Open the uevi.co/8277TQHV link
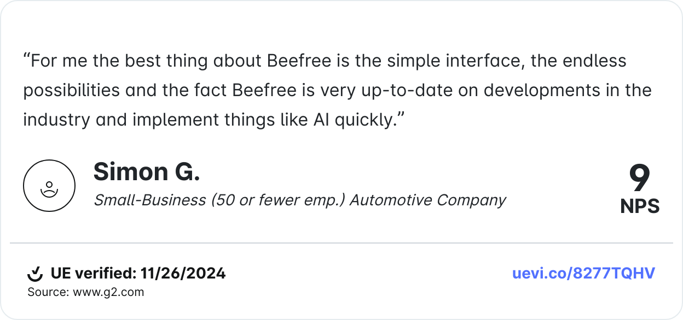Image resolution: width=683 pixels, height=320 pixels. pyautogui.click(x=583, y=273)
